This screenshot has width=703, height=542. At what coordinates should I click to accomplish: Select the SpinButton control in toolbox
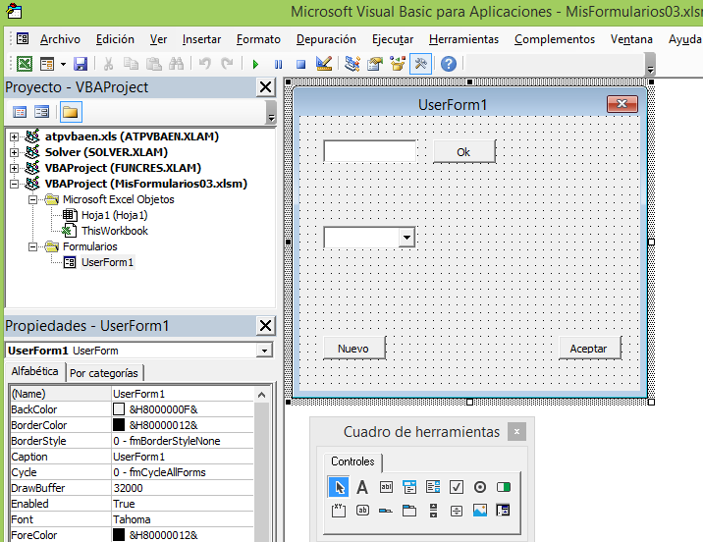[457, 511]
